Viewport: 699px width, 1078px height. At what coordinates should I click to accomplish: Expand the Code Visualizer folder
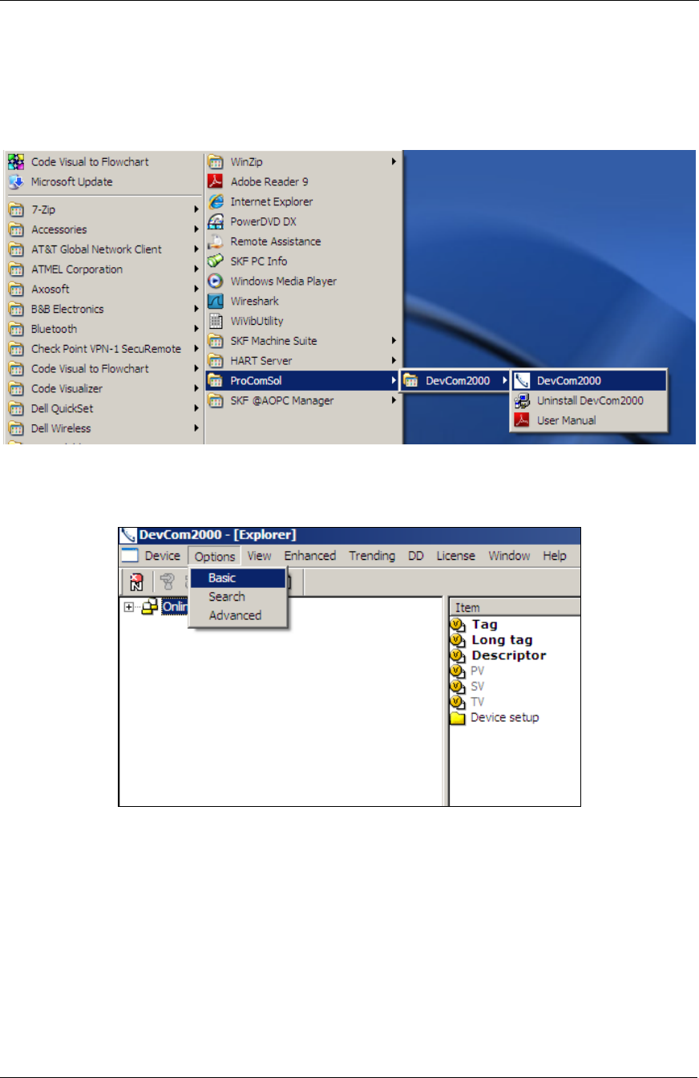tap(103, 388)
